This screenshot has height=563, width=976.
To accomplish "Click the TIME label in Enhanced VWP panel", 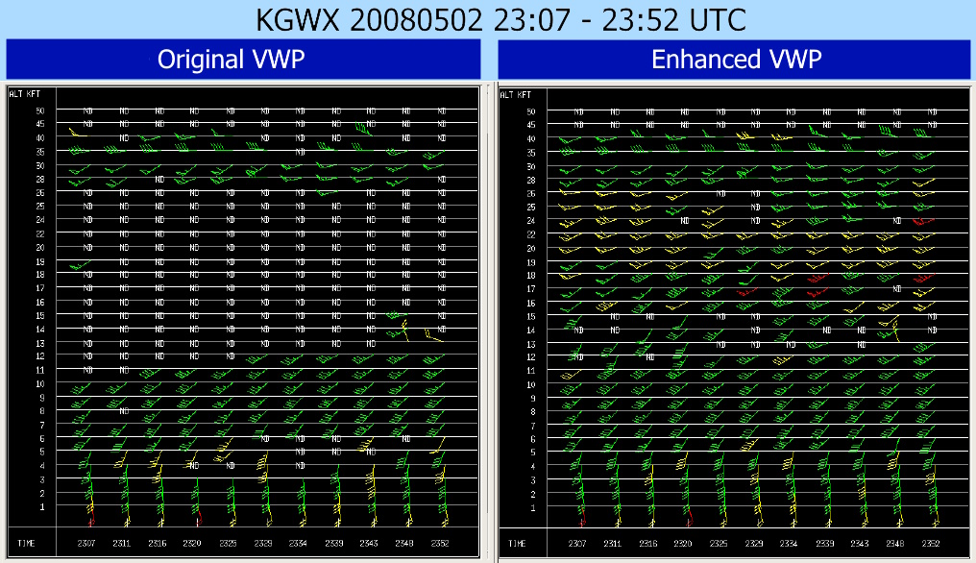I will pos(517,543).
